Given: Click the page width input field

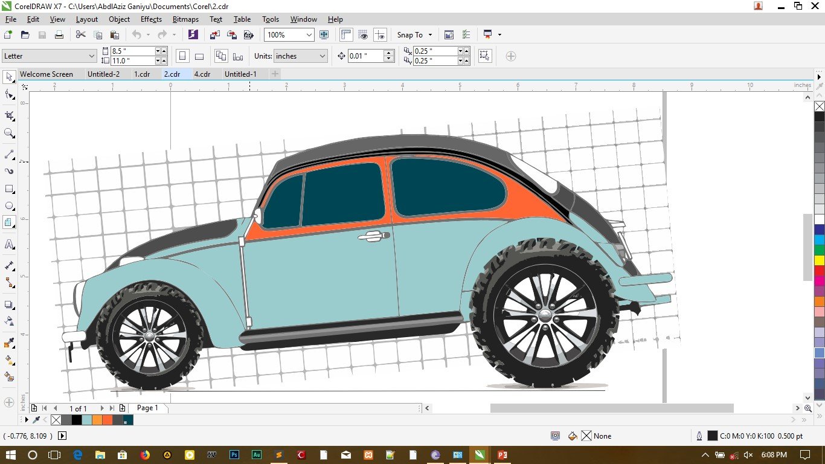Looking at the screenshot, I should click(x=133, y=51).
